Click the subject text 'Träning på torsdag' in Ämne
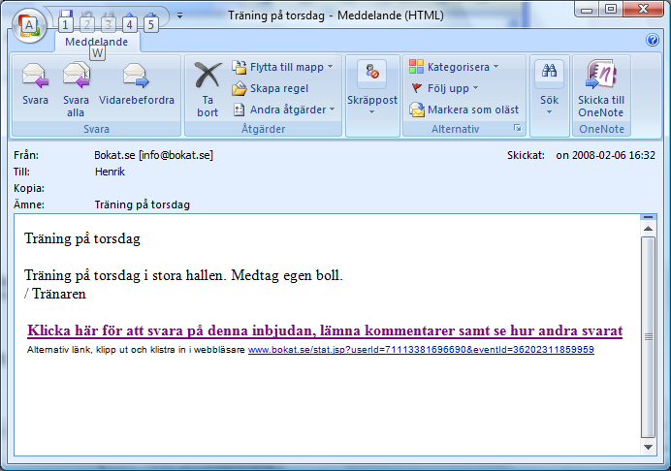Image resolution: width=671 pixels, height=471 pixels. tap(143, 204)
